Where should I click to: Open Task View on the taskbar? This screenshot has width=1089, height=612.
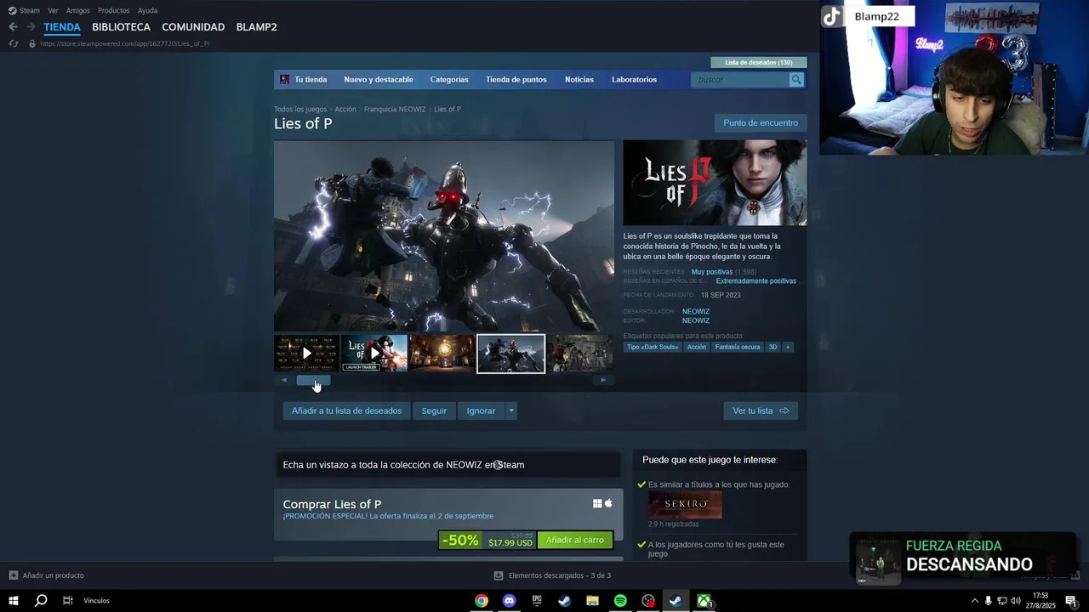coord(67,601)
